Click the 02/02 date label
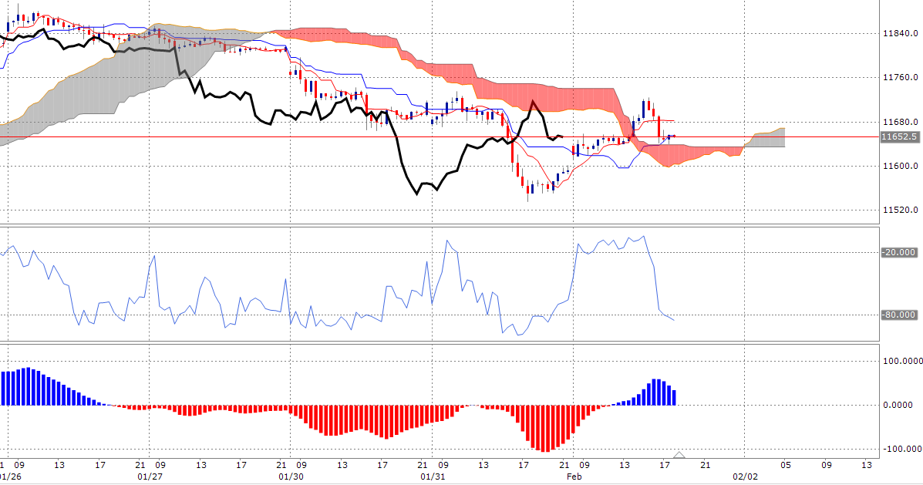The height and width of the screenshot is (485, 923). point(745,477)
